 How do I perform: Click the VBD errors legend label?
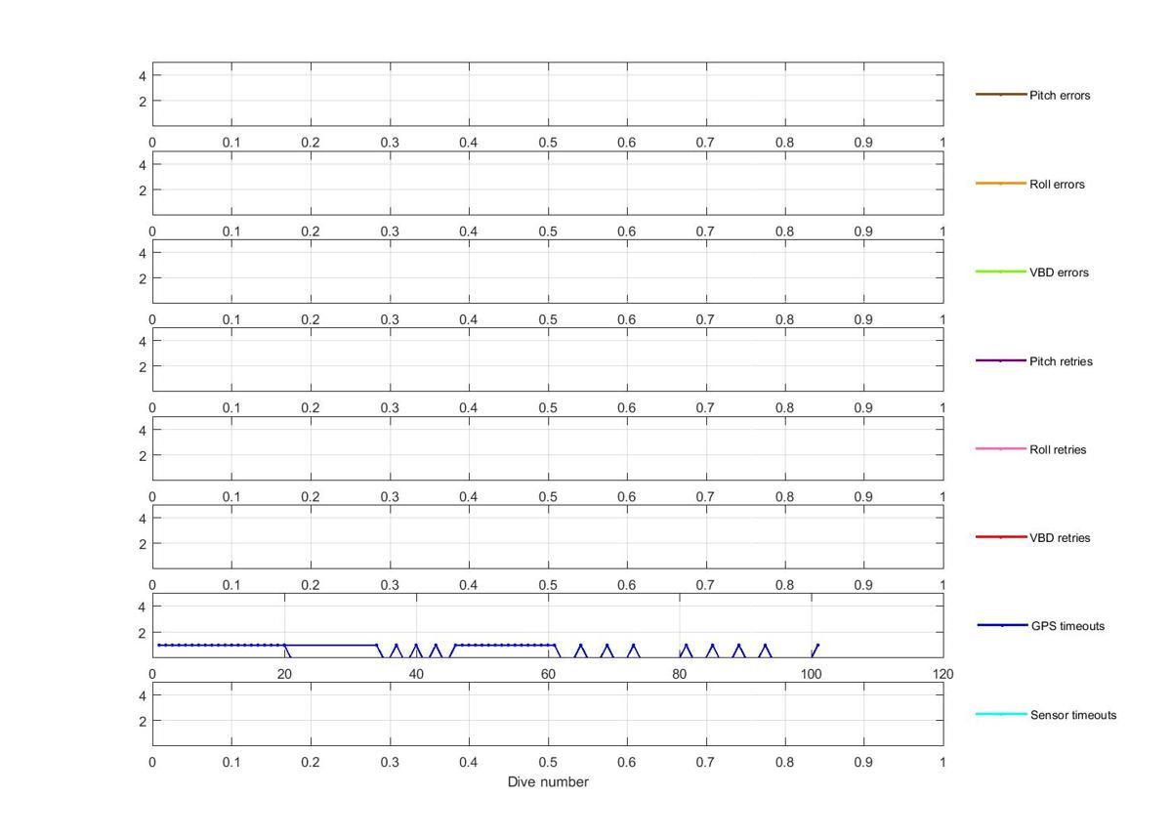[1059, 273]
